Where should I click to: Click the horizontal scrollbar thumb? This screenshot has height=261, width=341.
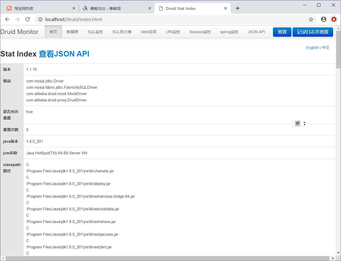[167, 258]
